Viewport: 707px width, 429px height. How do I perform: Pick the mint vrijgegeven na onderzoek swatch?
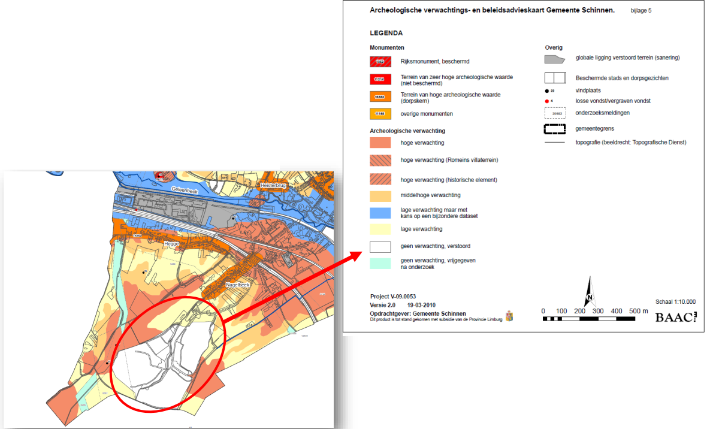pyautogui.click(x=380, y=264)
